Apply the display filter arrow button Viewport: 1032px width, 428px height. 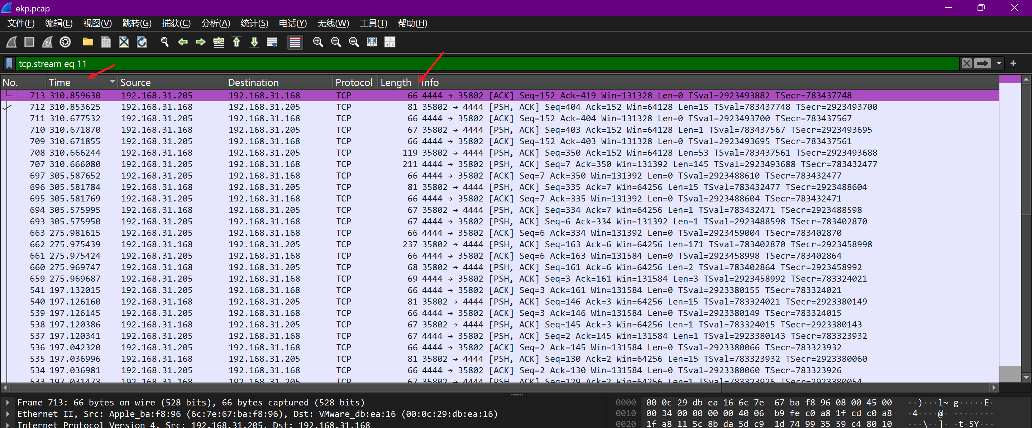pos(982,64)
